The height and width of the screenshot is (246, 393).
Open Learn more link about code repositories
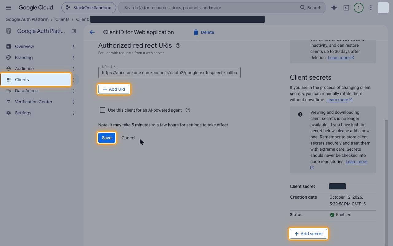(x=356, y=161)
